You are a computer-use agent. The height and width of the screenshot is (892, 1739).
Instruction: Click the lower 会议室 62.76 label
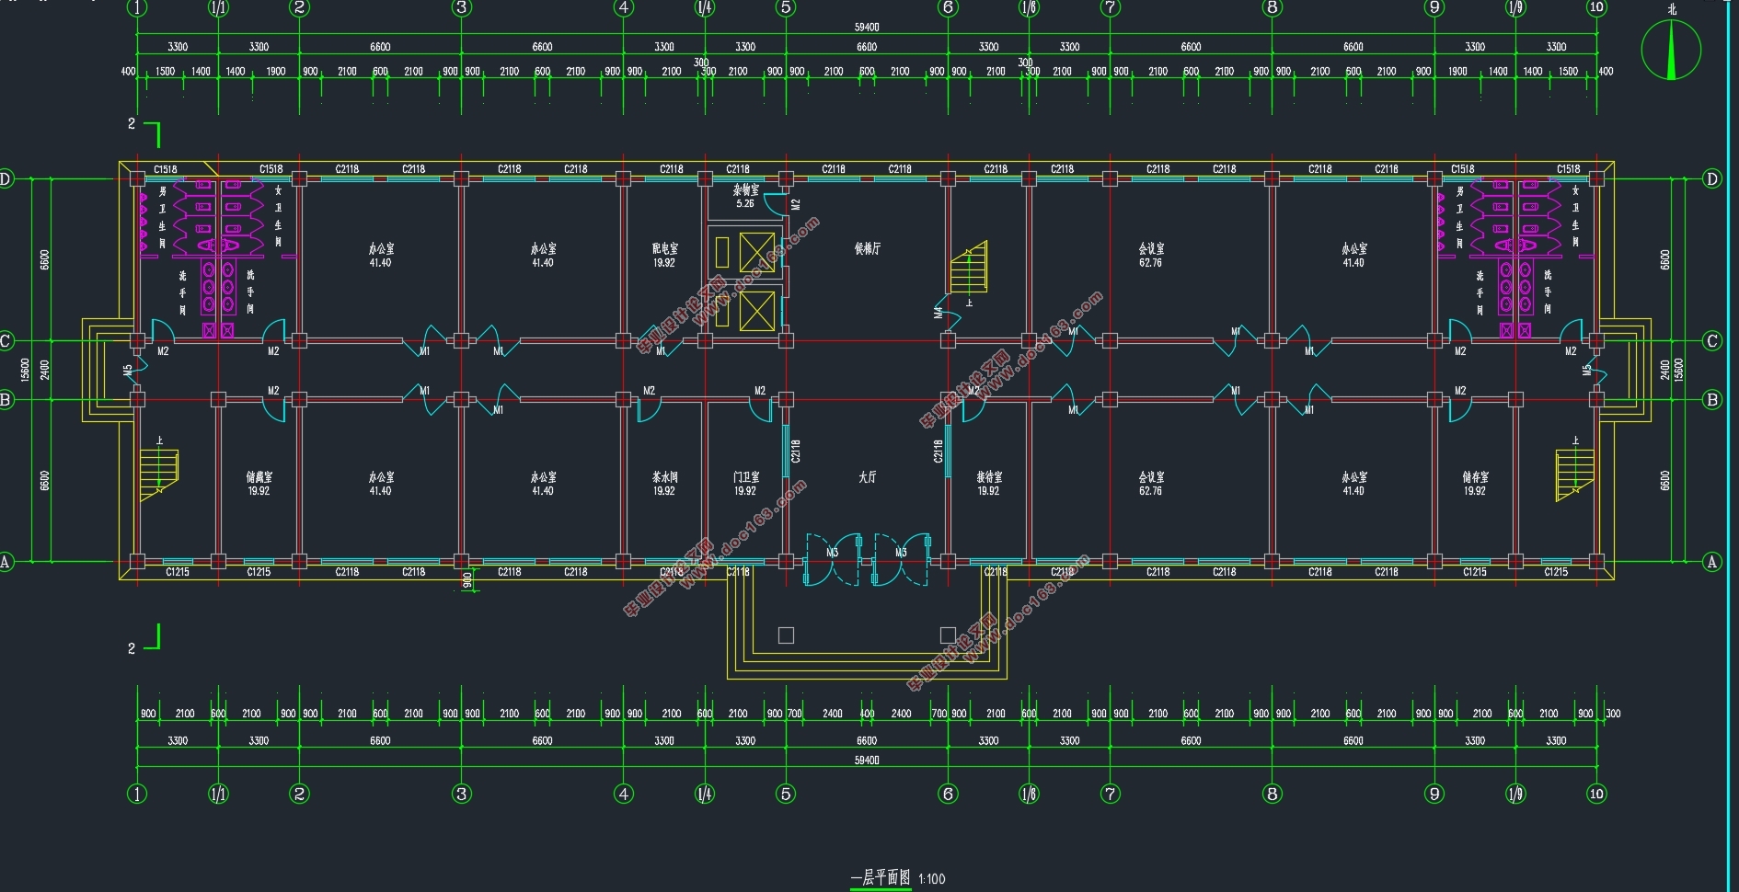pyautogui.click(x=1151, y=484)
